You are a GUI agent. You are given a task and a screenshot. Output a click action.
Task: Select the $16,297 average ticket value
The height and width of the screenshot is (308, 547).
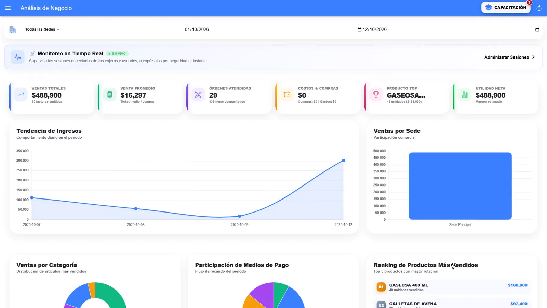pyautogui.click(x=133, y=95)
